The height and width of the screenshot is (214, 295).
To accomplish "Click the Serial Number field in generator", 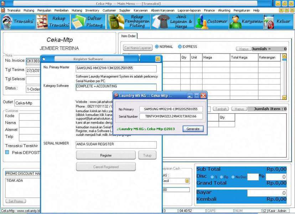I will [171, 116].
